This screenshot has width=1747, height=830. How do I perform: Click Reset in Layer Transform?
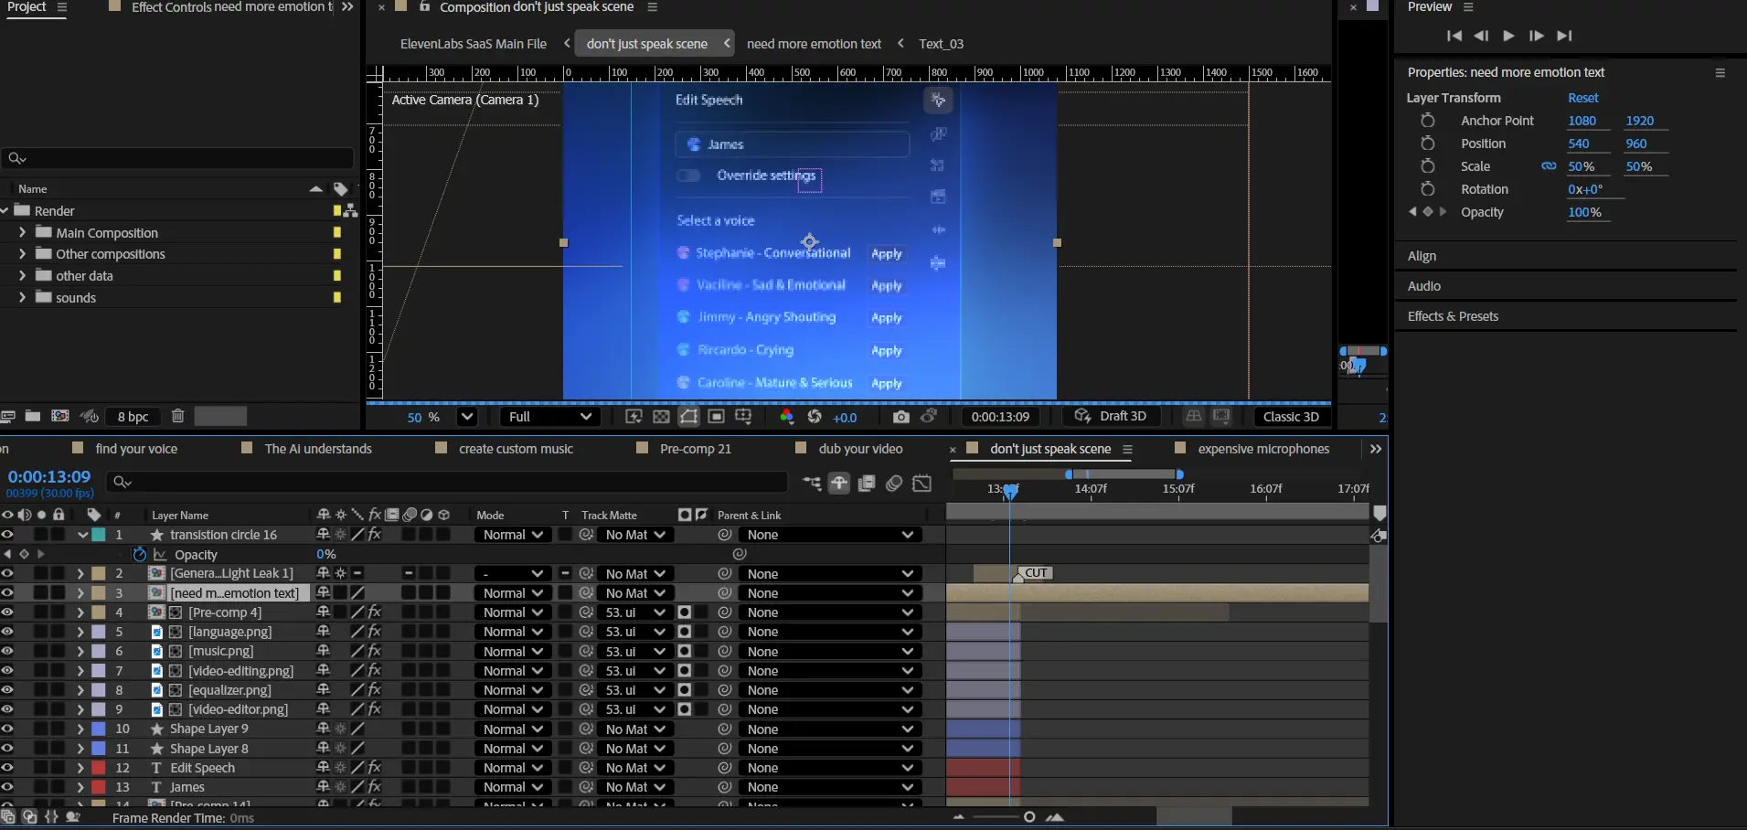tap(1582, 98)
